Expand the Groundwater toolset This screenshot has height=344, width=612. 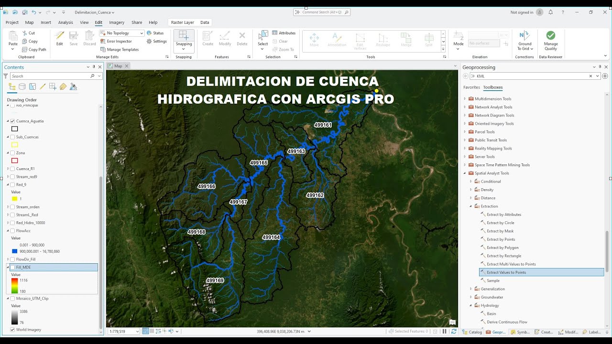tap(471, 297)
